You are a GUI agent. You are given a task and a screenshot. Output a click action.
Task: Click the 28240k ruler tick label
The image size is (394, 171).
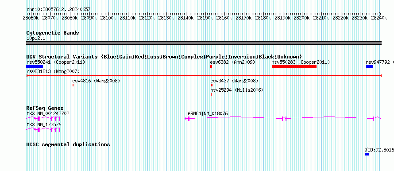(379, 18)
